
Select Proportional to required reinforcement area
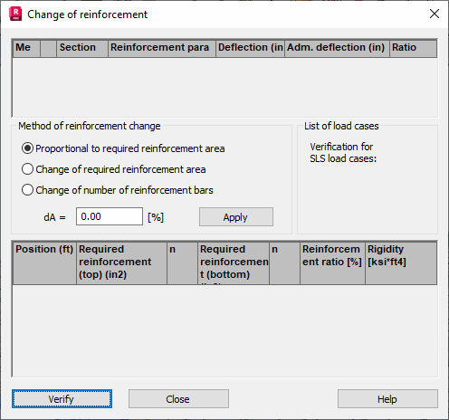(123, 148)
